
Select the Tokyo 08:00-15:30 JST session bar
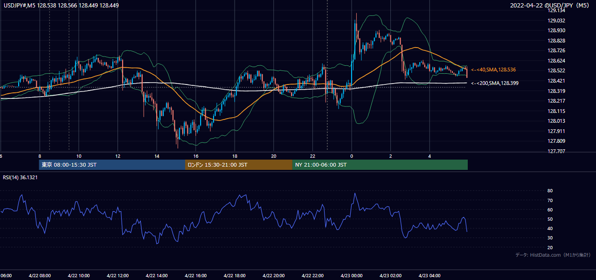[x=112, y=165]
